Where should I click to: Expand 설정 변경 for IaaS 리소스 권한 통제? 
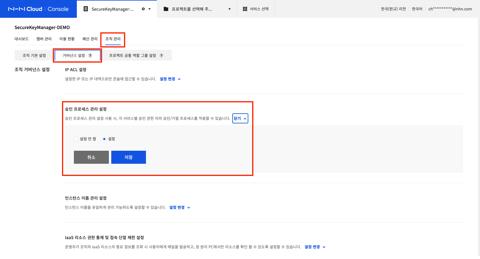(x=315, y=247)
